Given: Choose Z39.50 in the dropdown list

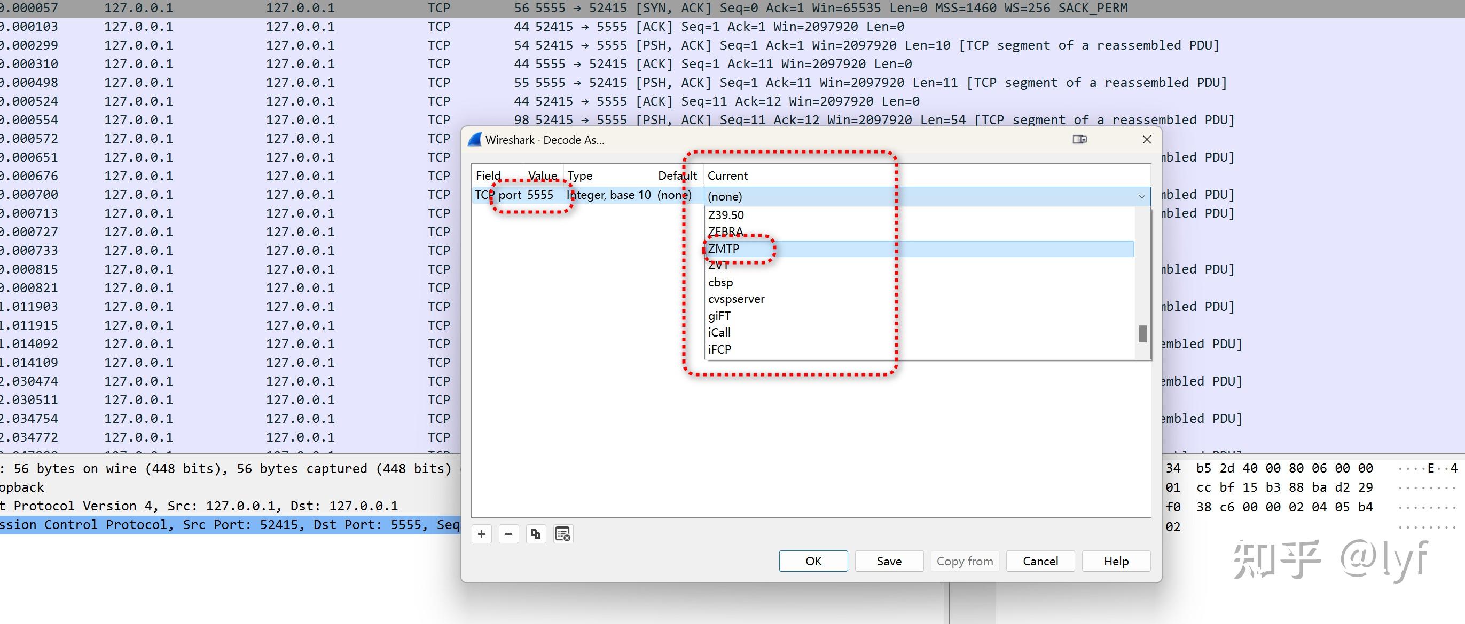Looking at the screenshot, I should point(726,215).
